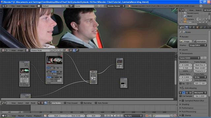Add a new screen layout
Screen dimensions: 211x118
tap(64, 6)
